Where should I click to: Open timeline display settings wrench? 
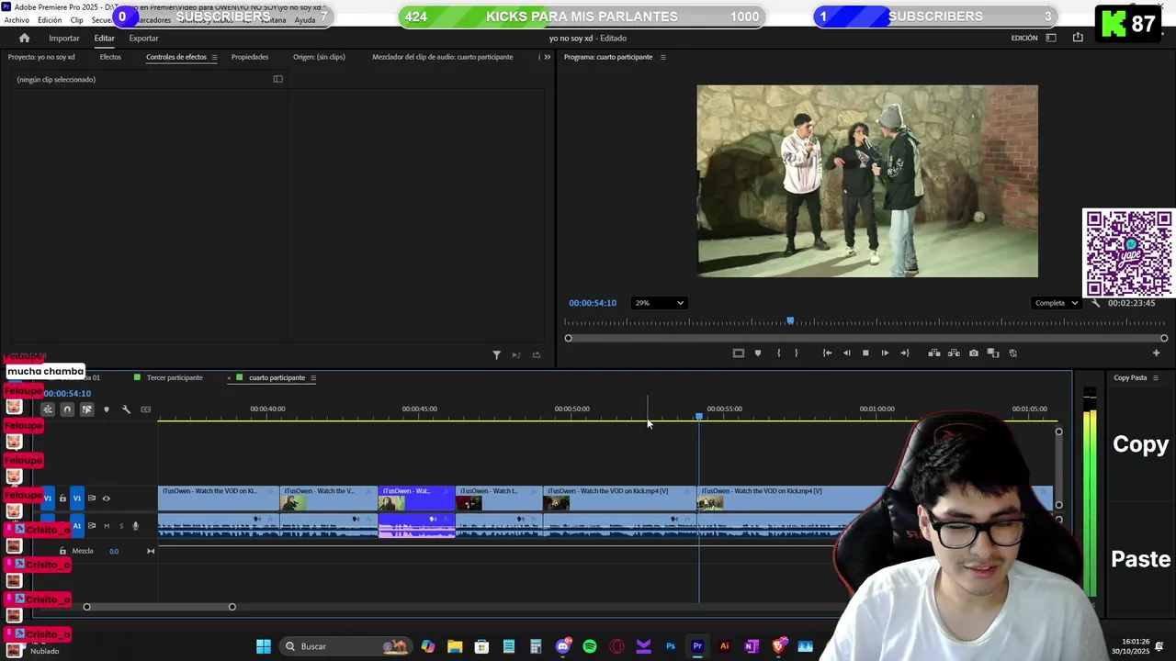click(126, 409)
